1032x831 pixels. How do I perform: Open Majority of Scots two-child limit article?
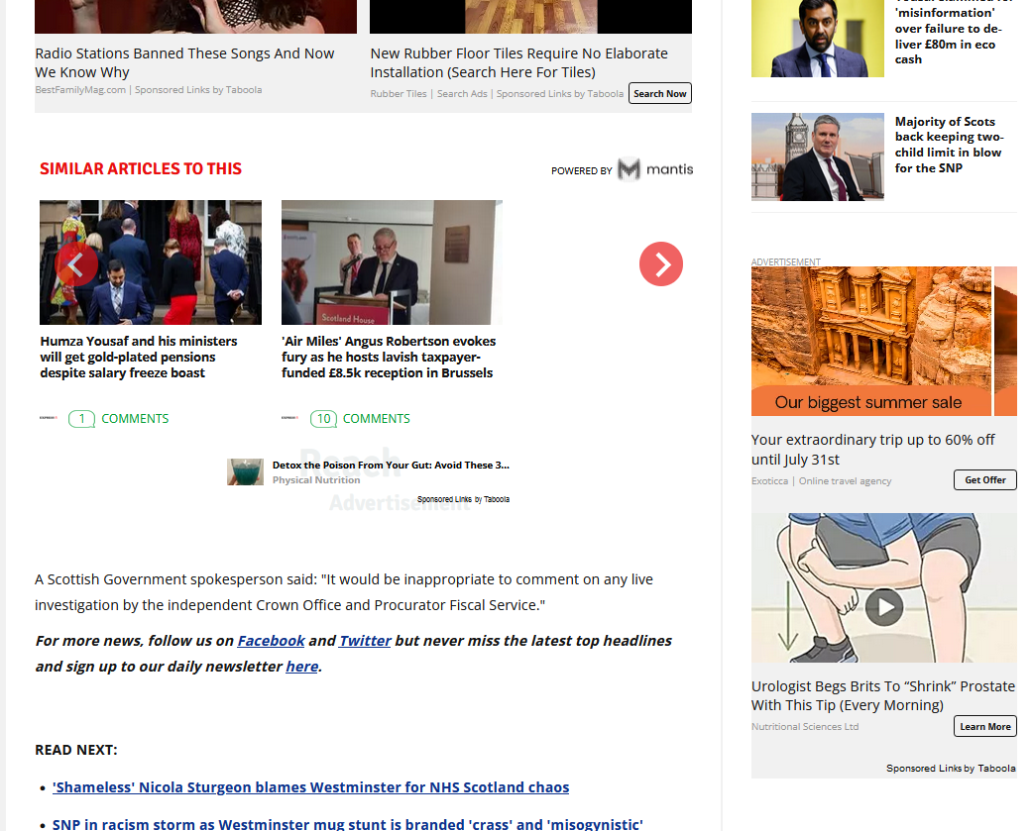click(949, 145)
